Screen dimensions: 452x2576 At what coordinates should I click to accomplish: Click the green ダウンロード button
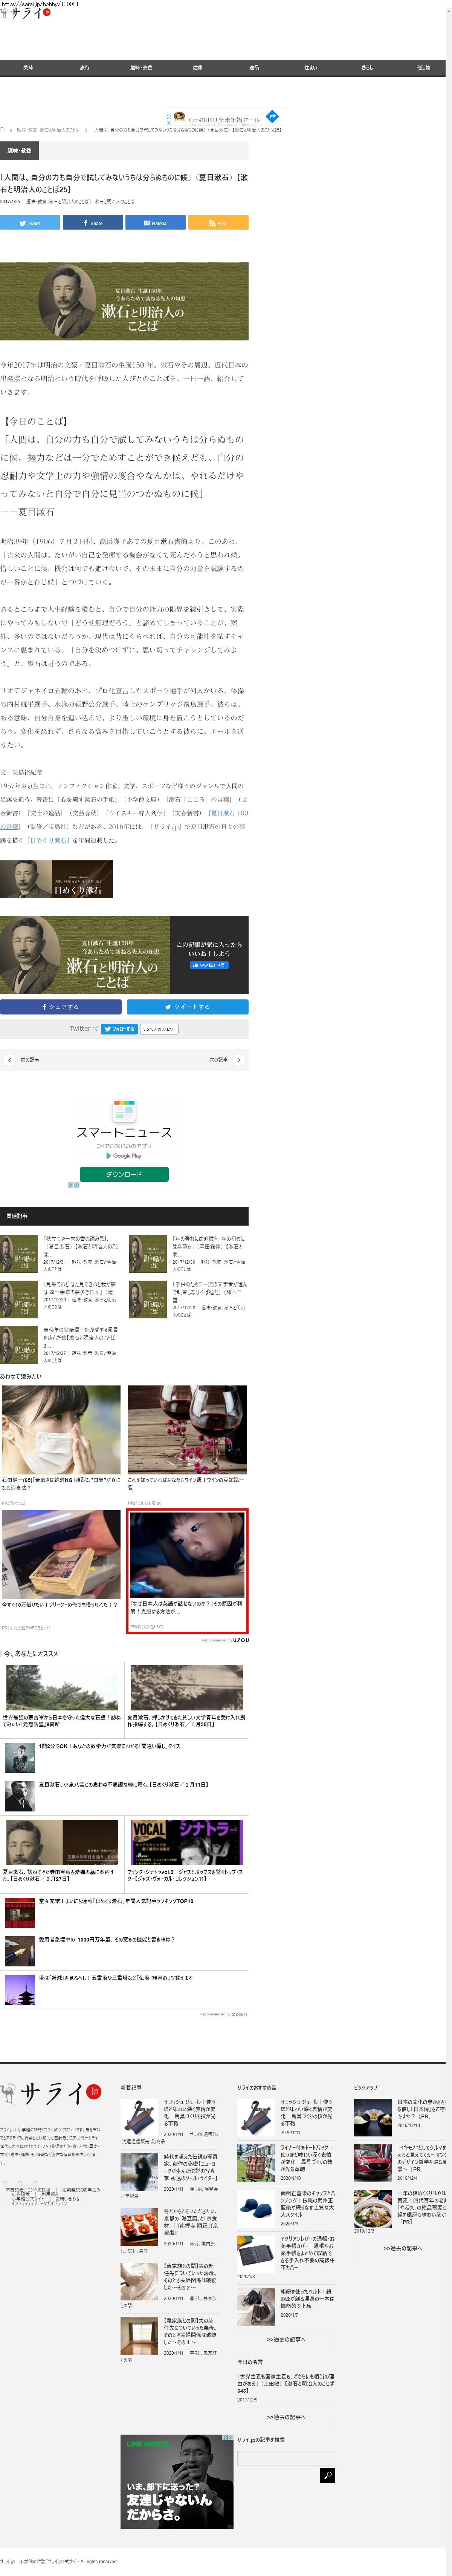[x=124, y=1174]
